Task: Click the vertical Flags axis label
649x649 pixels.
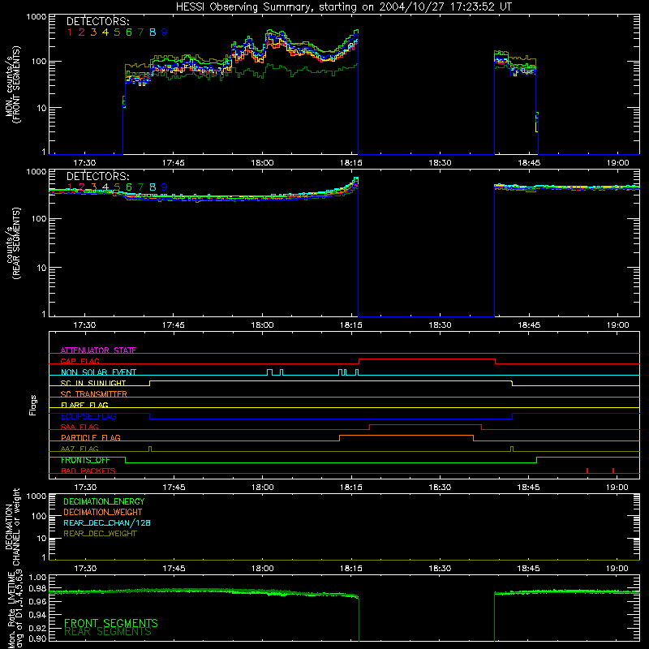Action: 33,405
